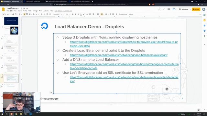Click the insert link icon
The width and height of the screenshot is (207, 116).
click(87, 14)
